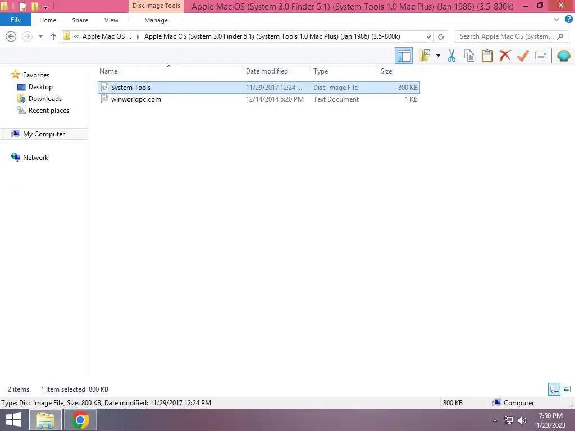Image resolution: width=575 pixels, height=431 pixels.
Task: Click the Copy documents icon
Action: pos(469,56)
